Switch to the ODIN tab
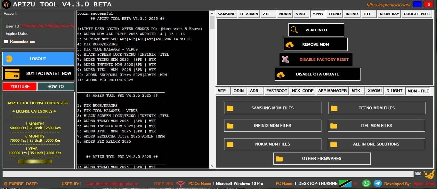The image size is (437, 189). tap(239, 91)
